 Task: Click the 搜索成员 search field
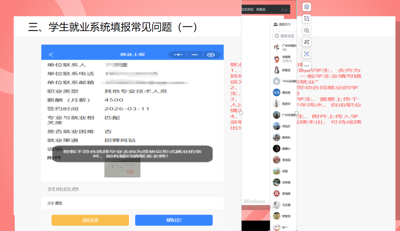point(284,36)
